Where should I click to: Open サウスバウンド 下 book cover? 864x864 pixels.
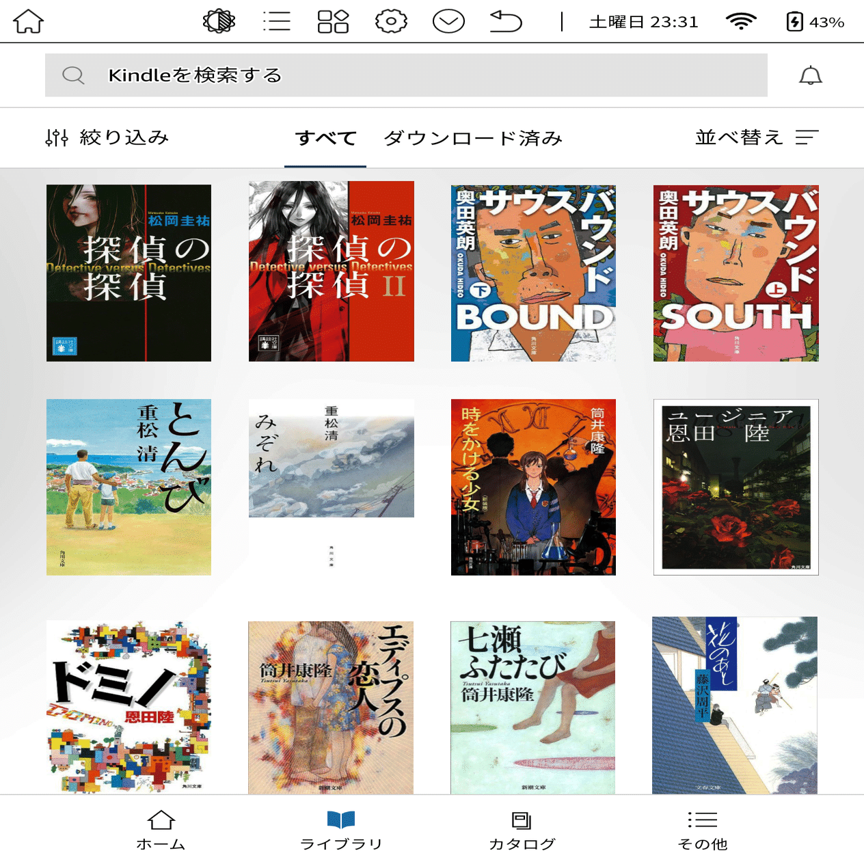pos(533,273)
